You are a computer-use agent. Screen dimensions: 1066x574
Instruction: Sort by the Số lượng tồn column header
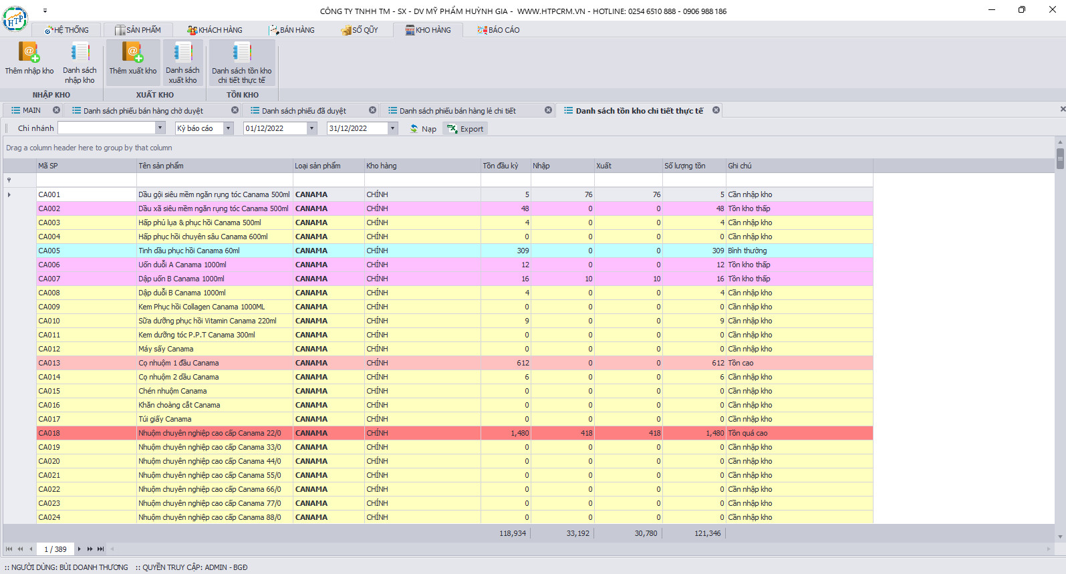pyautogui.click(x=694, y=166)
